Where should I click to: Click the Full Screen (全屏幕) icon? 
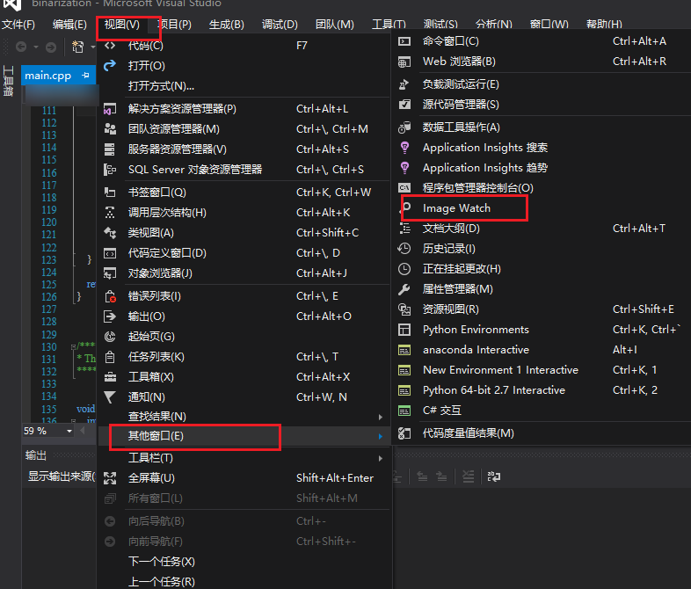(x=110, y=478)
